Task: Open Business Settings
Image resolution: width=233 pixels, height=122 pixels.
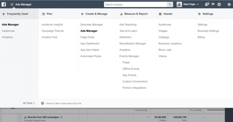Action: (x=208, y=31)
